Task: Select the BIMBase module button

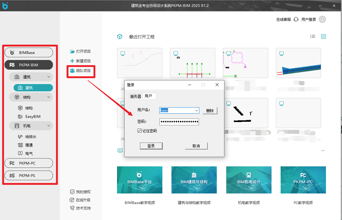Action: [29, 53]
